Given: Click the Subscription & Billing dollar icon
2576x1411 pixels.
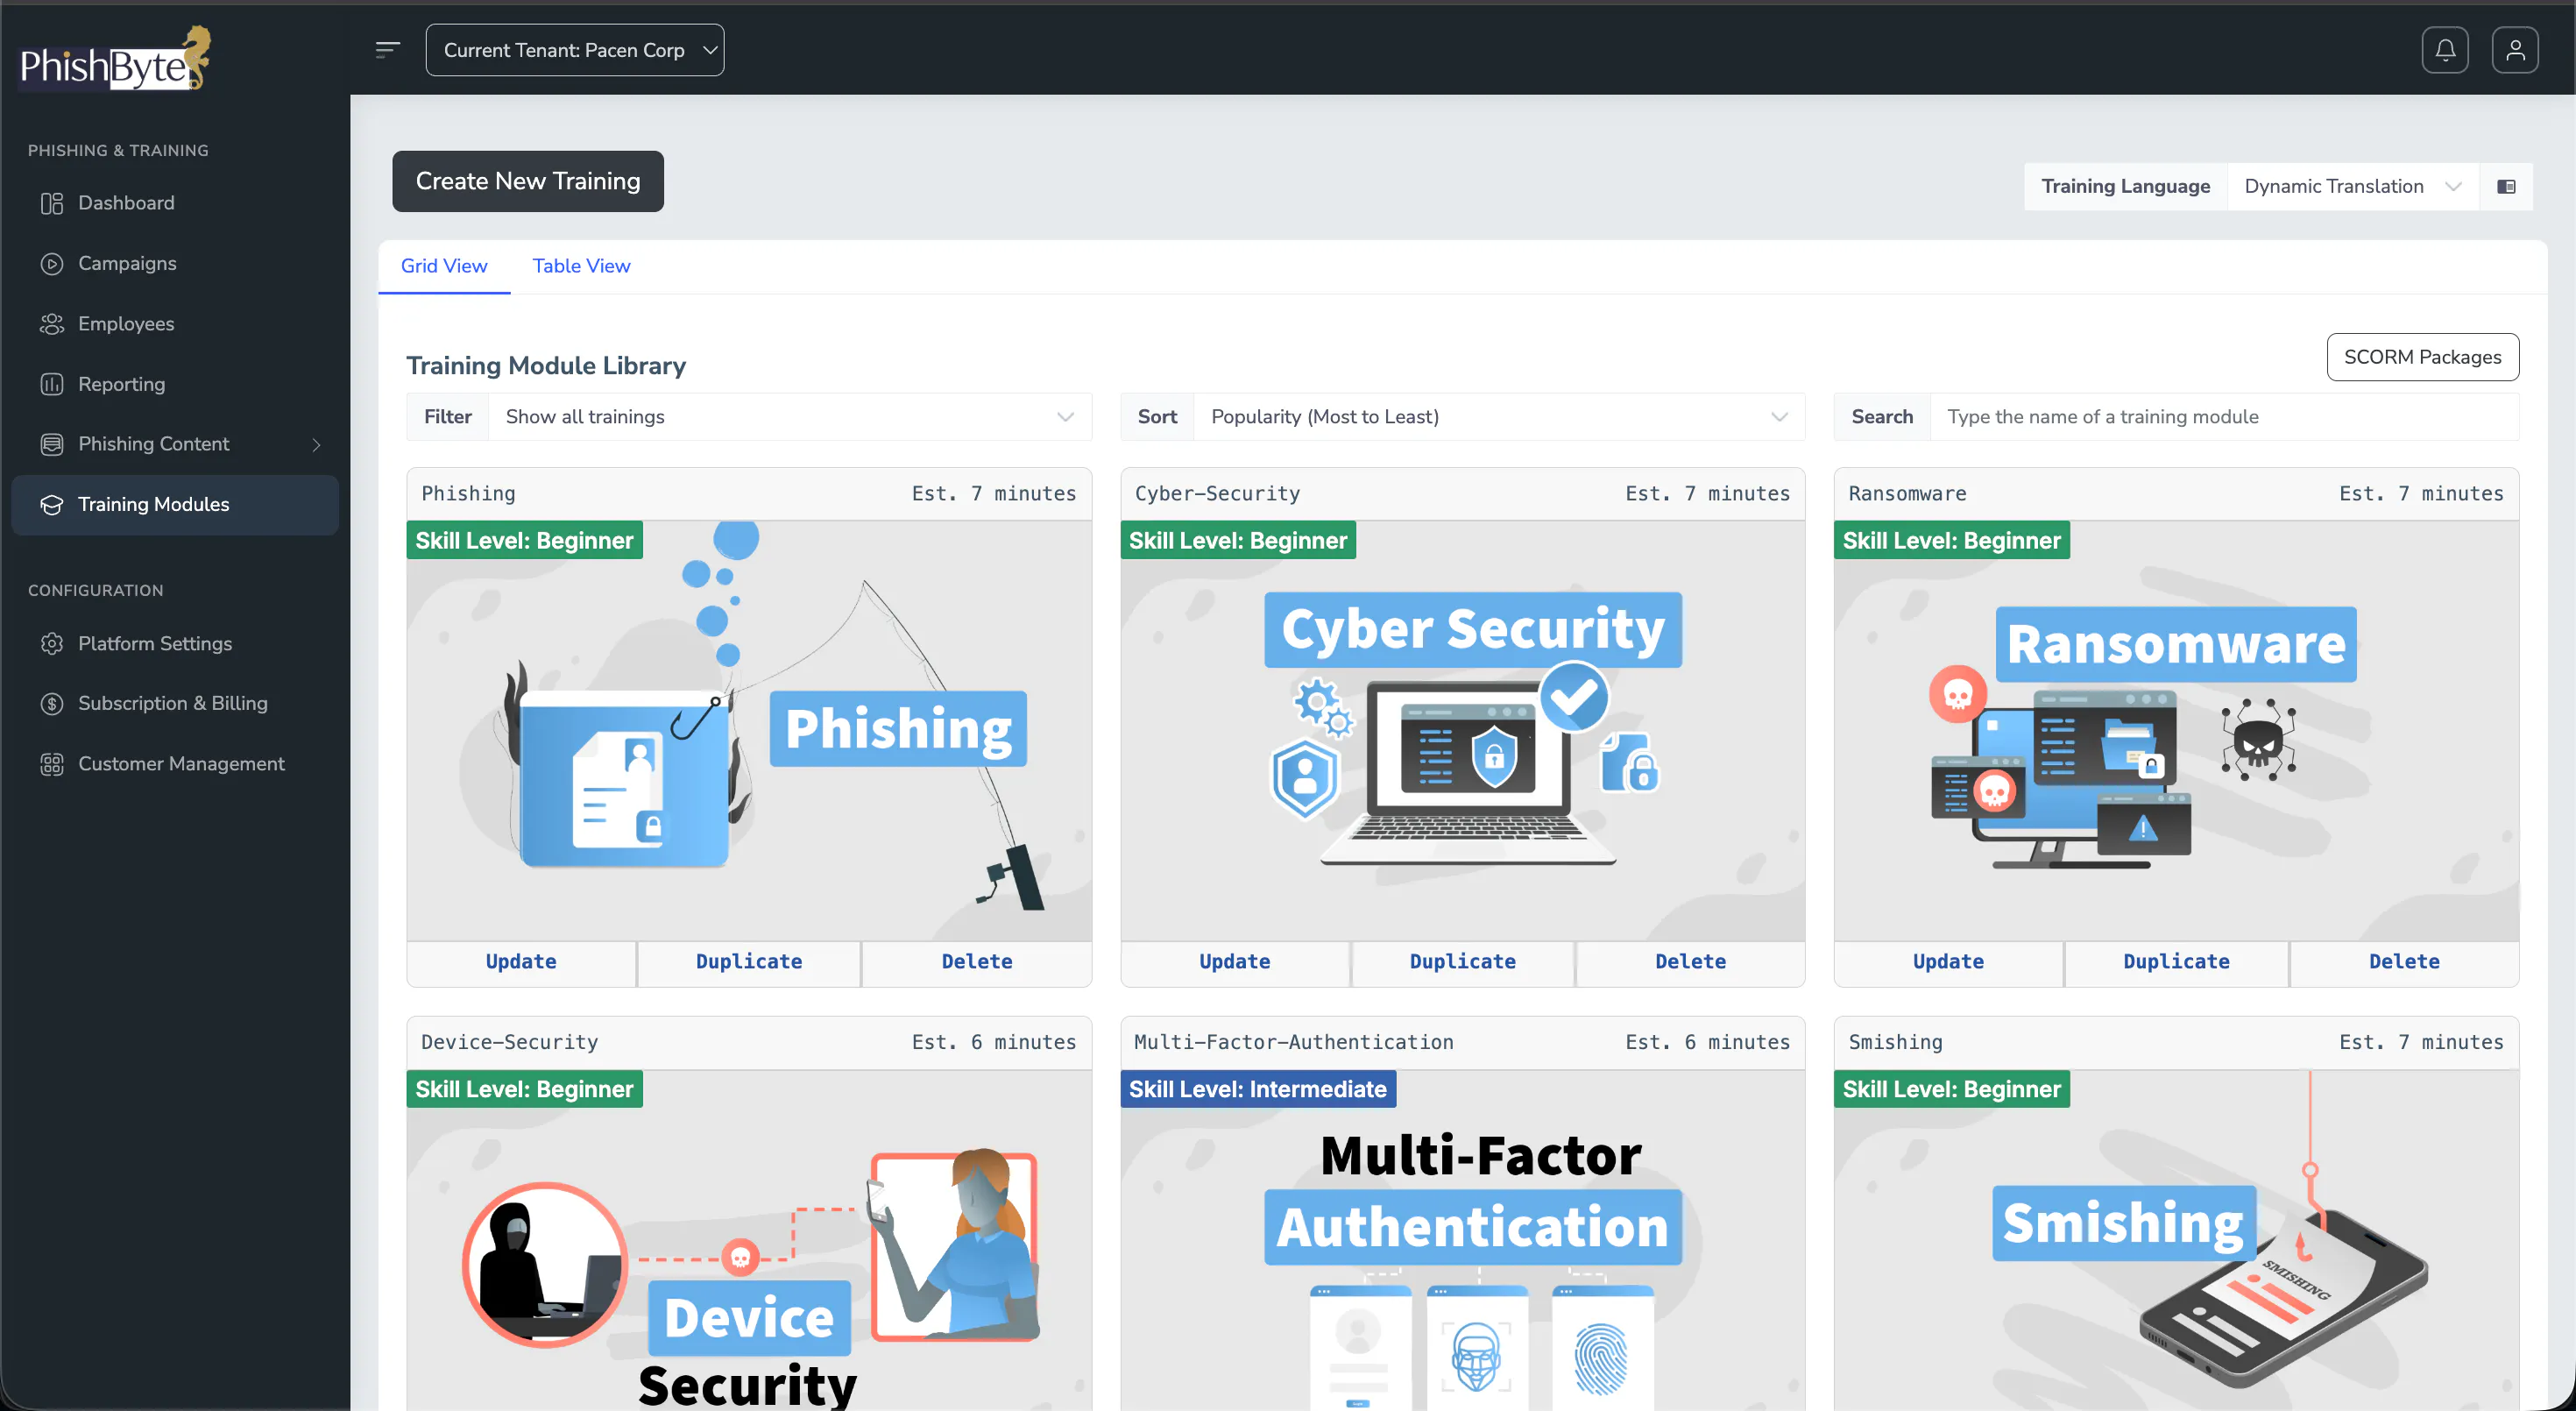Looking at the screenshot, I should pos(52,704).
